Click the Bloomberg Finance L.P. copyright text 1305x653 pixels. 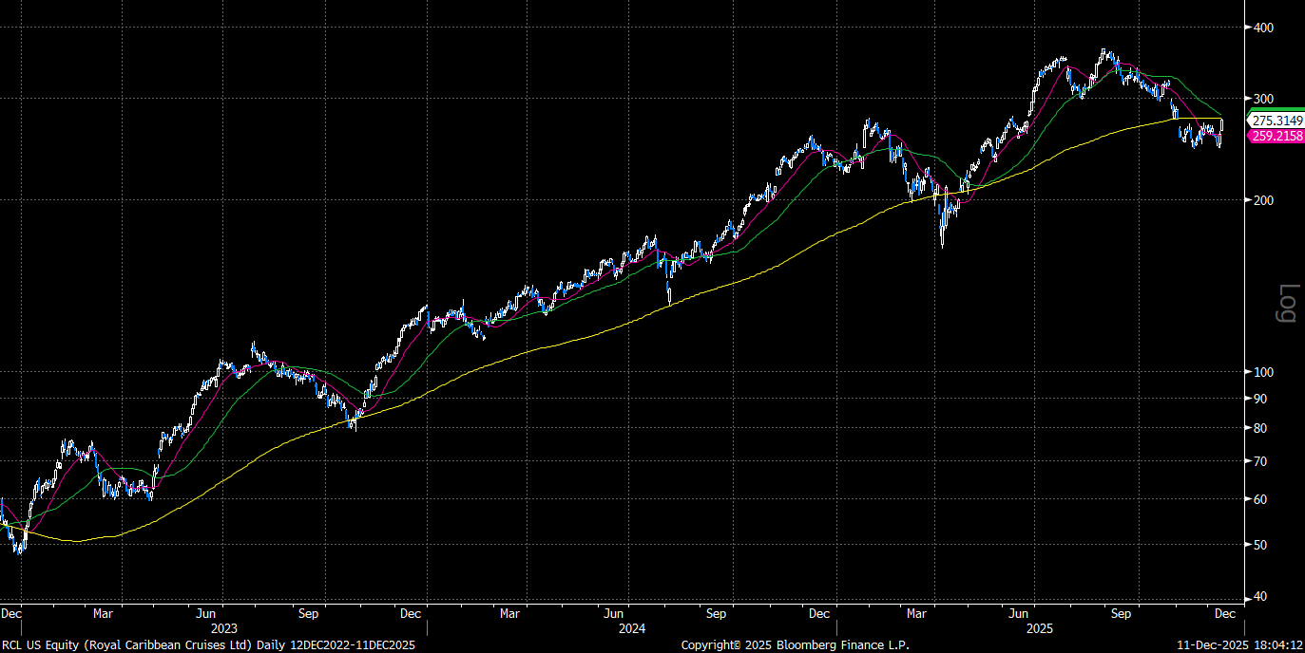tap(795, 645)
